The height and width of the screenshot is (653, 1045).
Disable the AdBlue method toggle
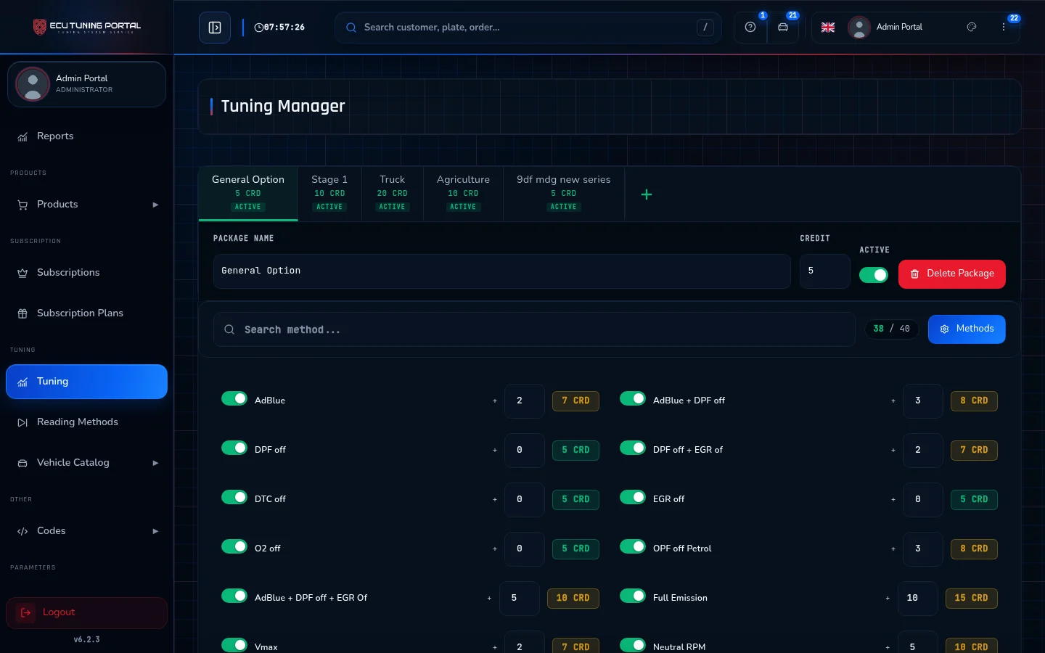coord(234,398)
